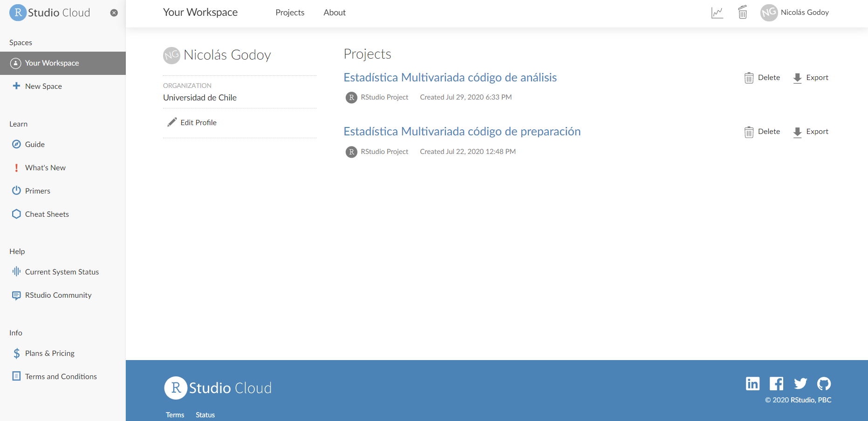Open Estadística Multivariada código de análisis project

pyautogui.click(x=450, y=77)
